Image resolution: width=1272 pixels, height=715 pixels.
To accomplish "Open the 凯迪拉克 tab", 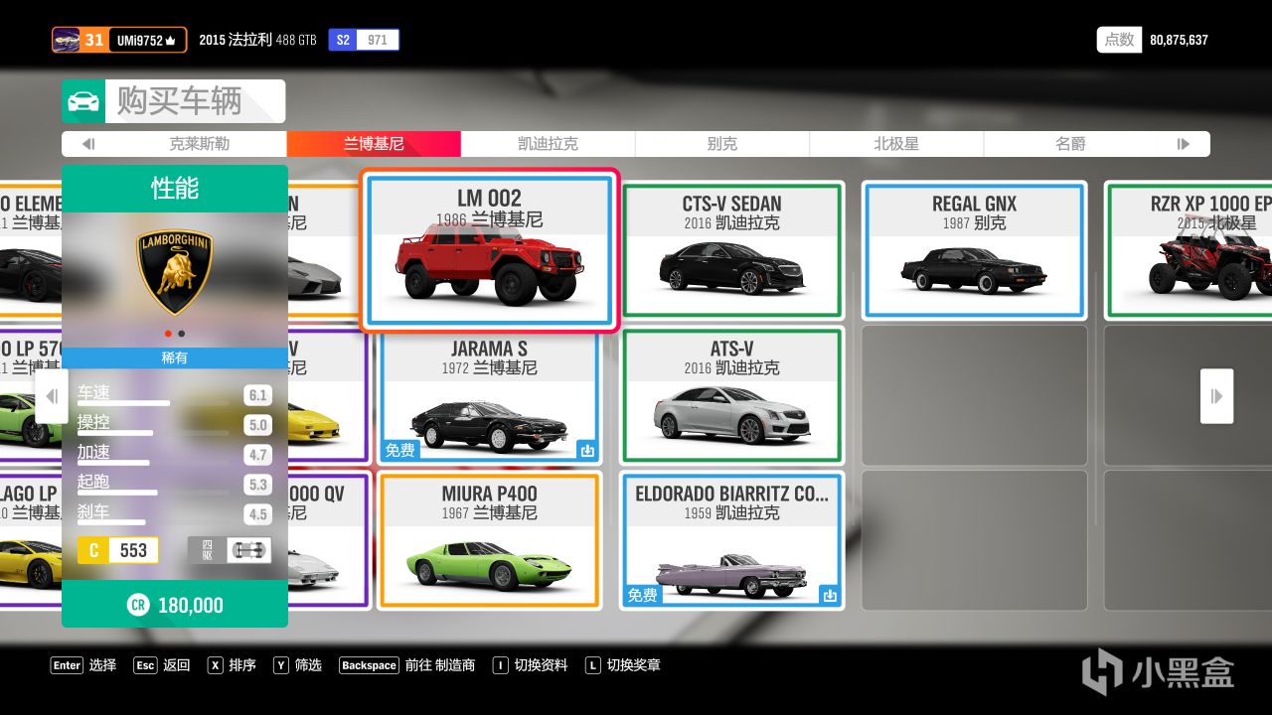I will 548,144.
